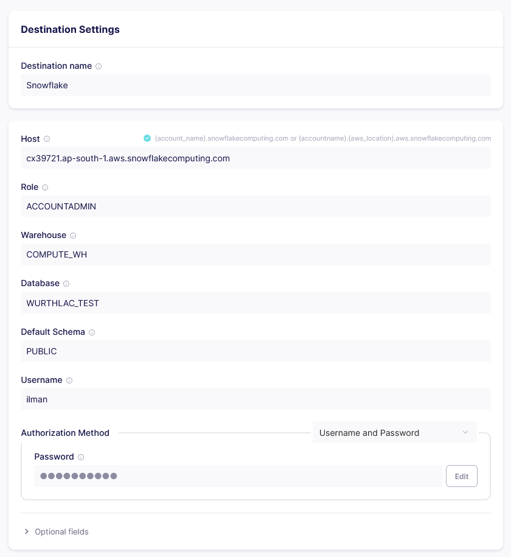Image resolution: width=511 pixels, height=557 pixels.
Task: Open the Authorization Method dropdown
Action: coord(394,433)
